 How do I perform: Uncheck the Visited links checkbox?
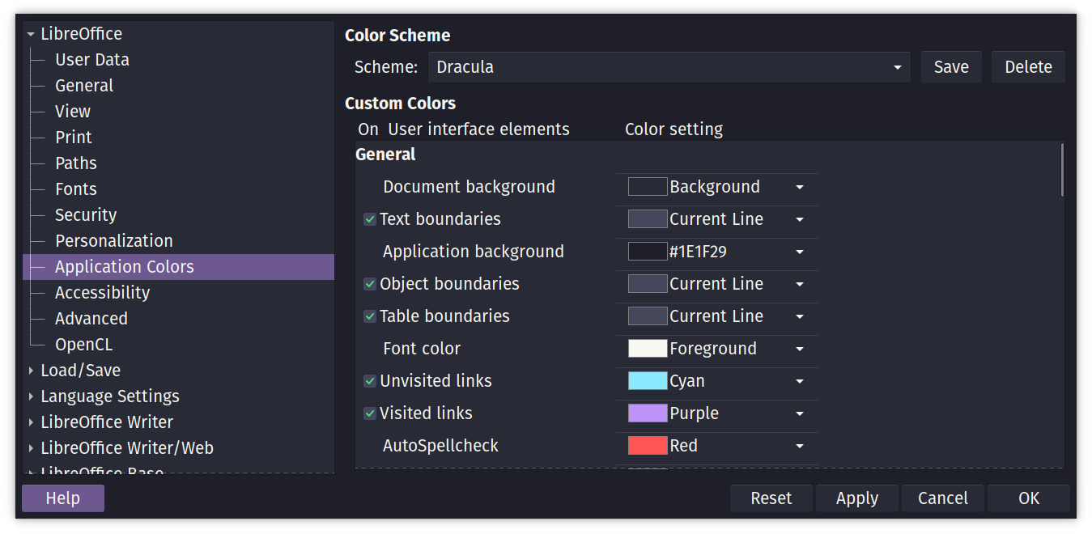[370, 413]
